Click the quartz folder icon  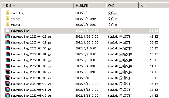(x=7, y=24)
